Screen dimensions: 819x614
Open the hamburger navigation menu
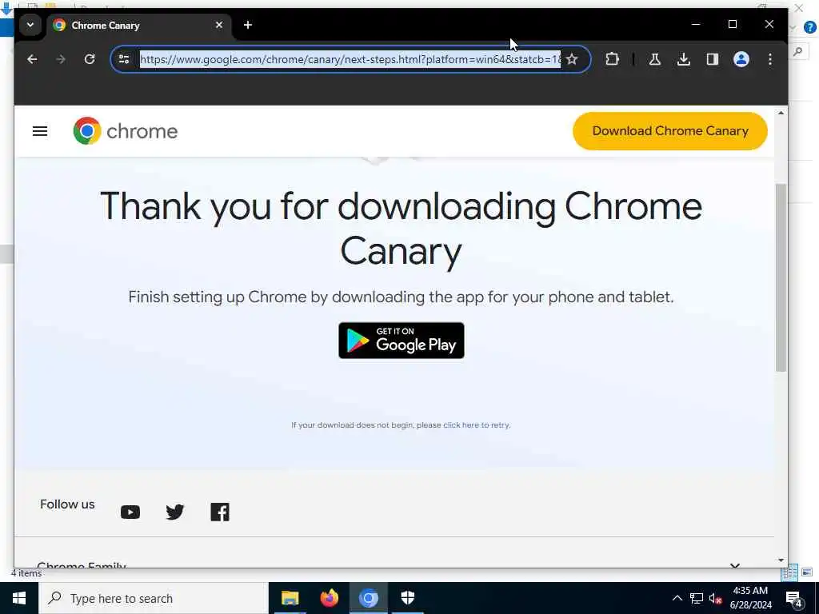tap(40, 131)
